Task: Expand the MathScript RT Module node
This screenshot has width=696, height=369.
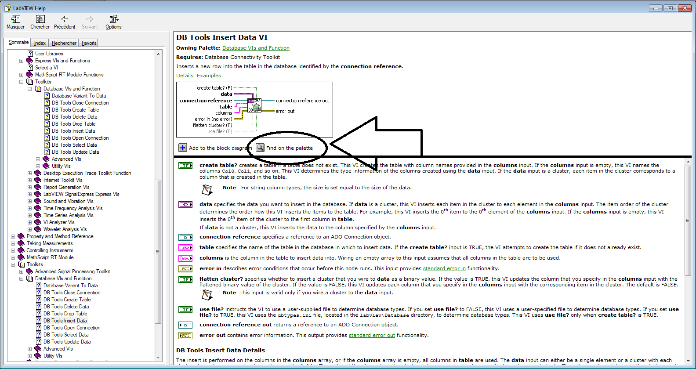Action: click(13, 257)
